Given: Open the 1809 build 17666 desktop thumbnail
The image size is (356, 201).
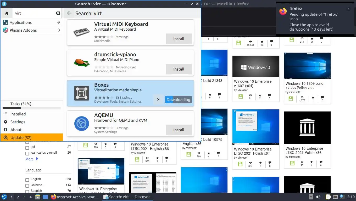Looking at the screenshot, I should (307, 66).
